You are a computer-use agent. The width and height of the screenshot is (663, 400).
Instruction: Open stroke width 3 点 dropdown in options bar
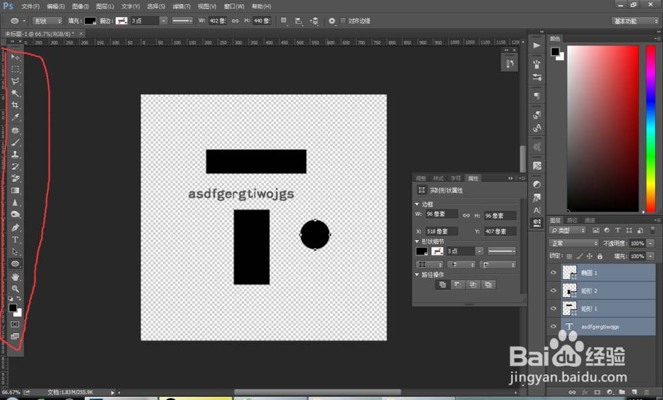pos(163,21)
